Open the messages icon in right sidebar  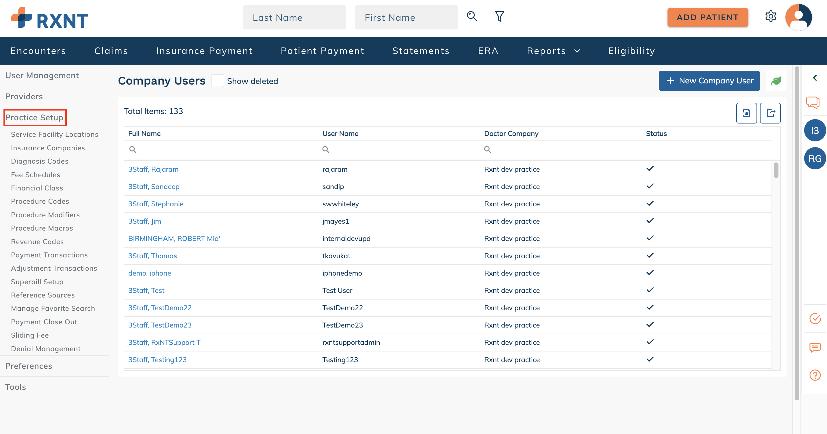(x=815, y=347)
